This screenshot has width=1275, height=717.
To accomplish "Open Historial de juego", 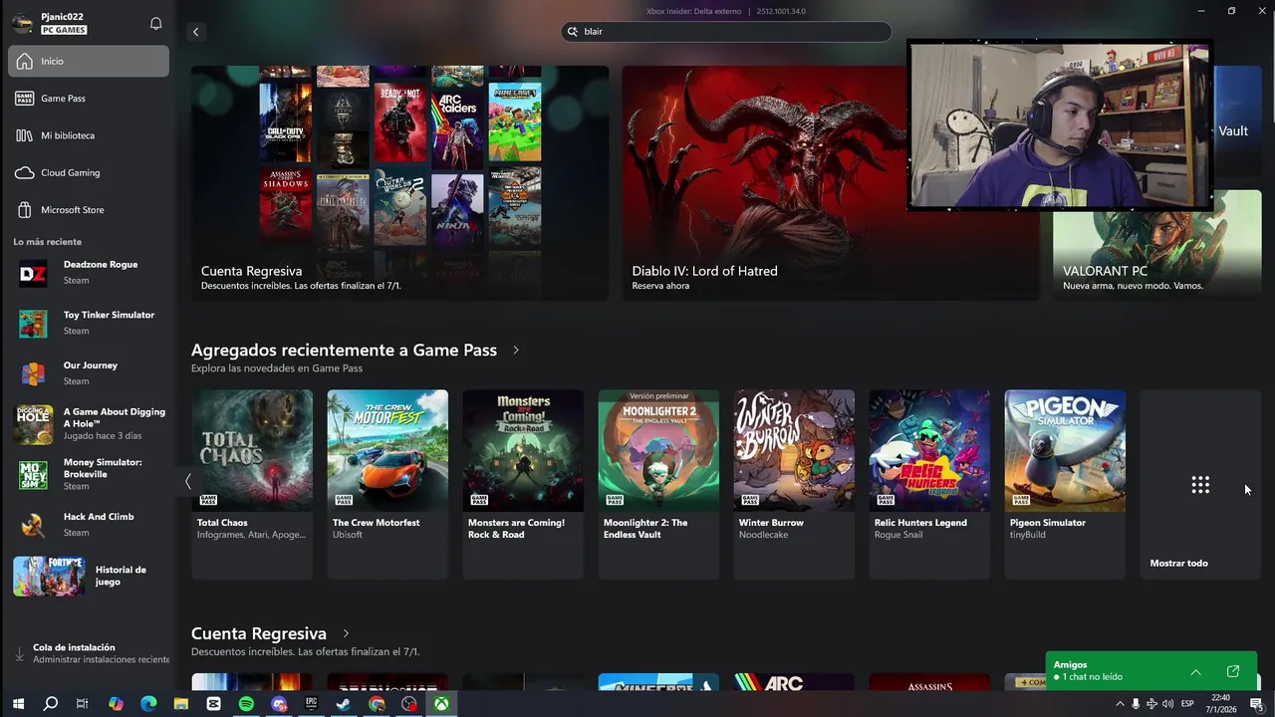I will click(x=89, y=576).
